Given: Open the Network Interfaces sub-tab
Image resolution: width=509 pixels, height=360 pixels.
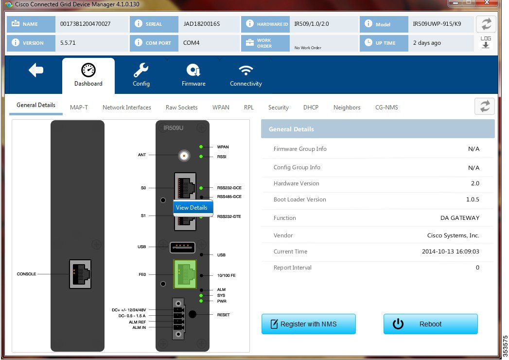Looking at the screenshot, I should [x=126, y=108].
